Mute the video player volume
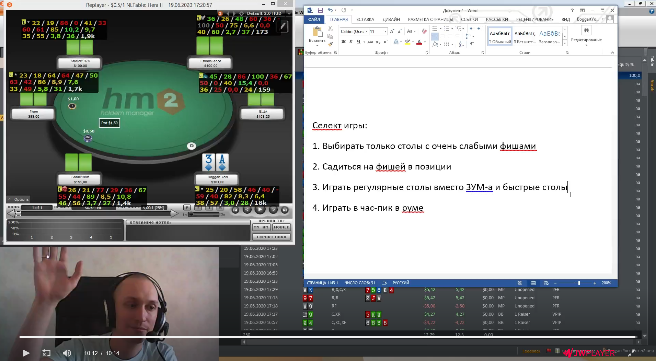 [x=67, y=353]
